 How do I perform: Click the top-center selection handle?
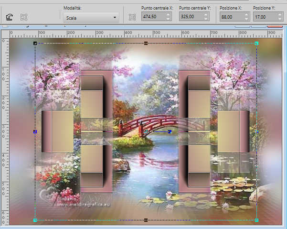coord(146,44)
